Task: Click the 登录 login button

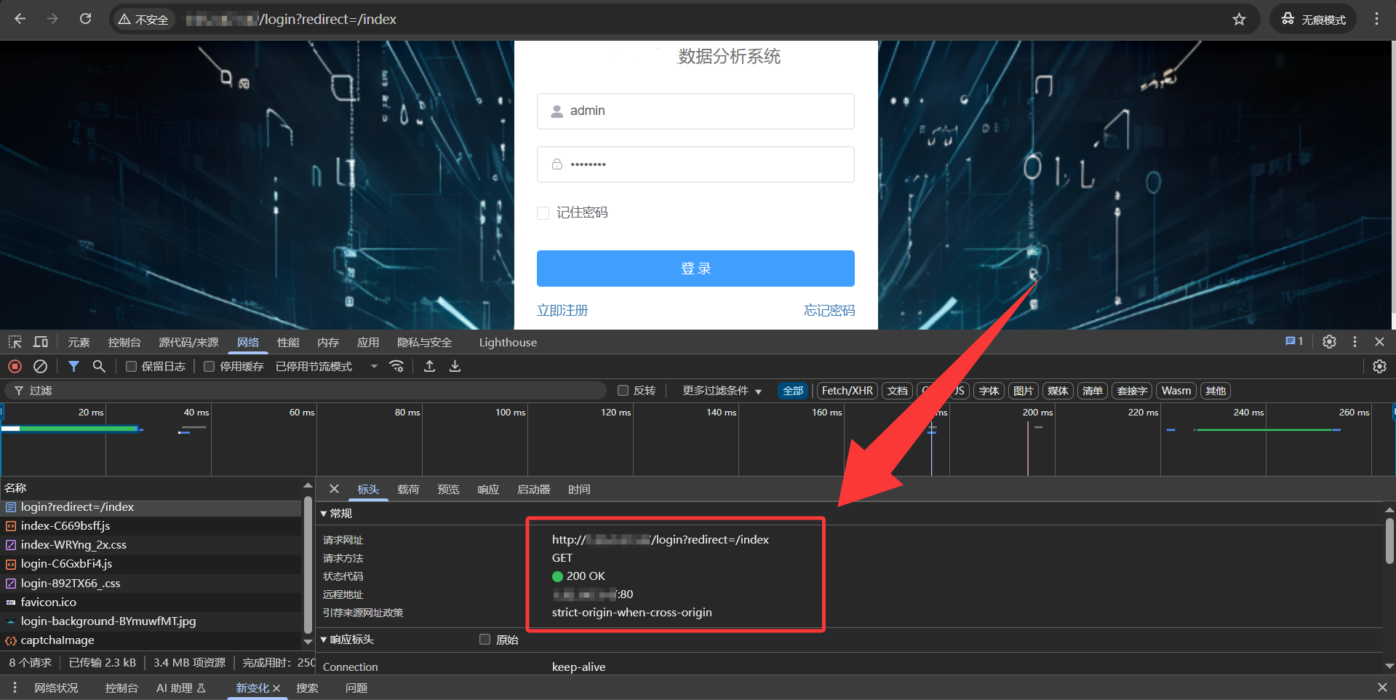Action: tap(695, 268)
